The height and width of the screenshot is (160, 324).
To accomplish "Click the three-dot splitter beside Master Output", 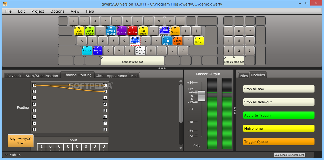I will pyautogui.click(x=235, y=110).
